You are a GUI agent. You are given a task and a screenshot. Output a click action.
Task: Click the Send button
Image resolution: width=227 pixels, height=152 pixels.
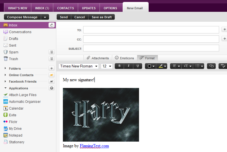tap(64, 17)
